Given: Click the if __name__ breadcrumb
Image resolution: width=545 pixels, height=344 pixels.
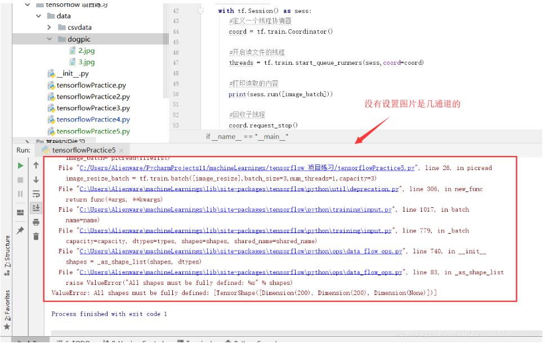Looking at the screenshot, I should (247, 137).
